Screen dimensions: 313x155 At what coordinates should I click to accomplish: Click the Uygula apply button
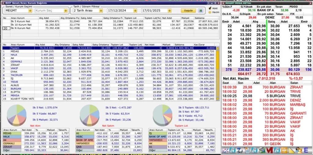pos(188,11)
